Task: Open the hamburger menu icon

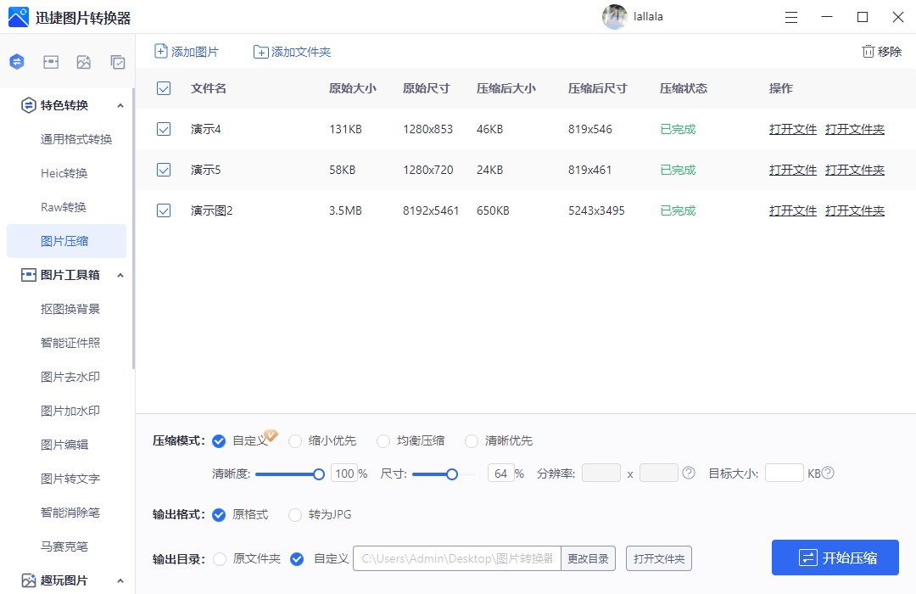Action: point(791,17)
